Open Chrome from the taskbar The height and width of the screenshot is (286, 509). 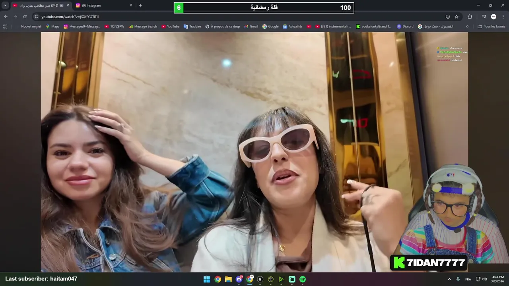pos(218,279)
